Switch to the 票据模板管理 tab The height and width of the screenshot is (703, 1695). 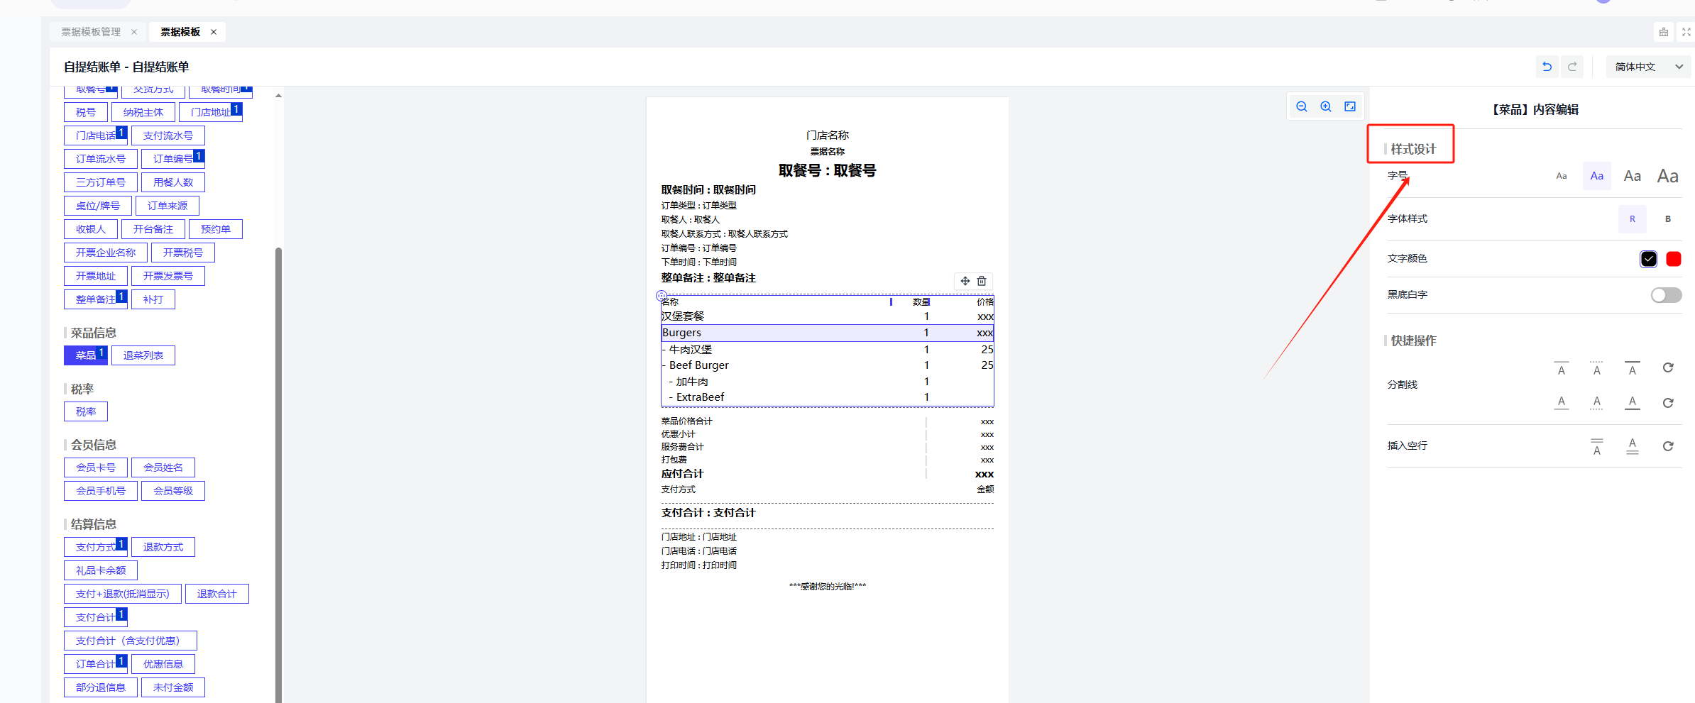[91, 32]
